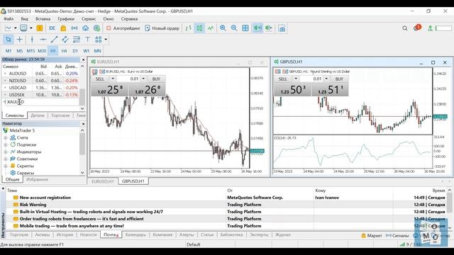Switch to M15 timeframe
454x255 pixels.
pos(31,51)
